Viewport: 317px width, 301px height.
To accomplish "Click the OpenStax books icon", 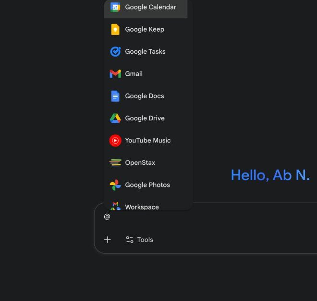I will coord(115,162).
